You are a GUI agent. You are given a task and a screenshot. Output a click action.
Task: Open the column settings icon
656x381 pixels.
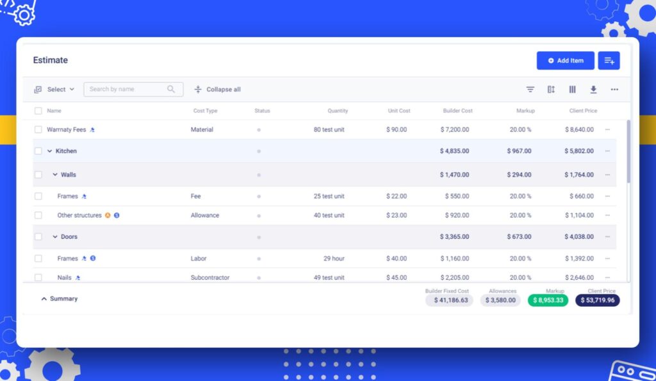click(x=572, y=89)
